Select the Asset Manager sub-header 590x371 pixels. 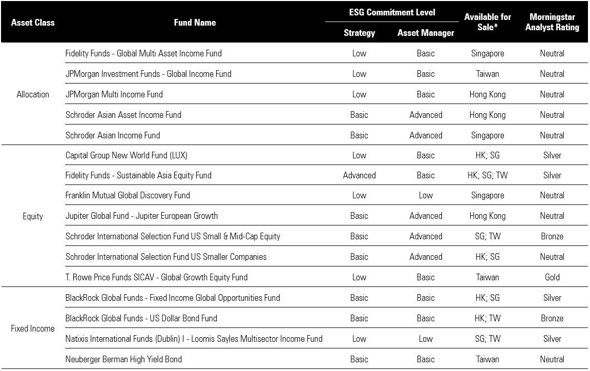tap(426, 33)
